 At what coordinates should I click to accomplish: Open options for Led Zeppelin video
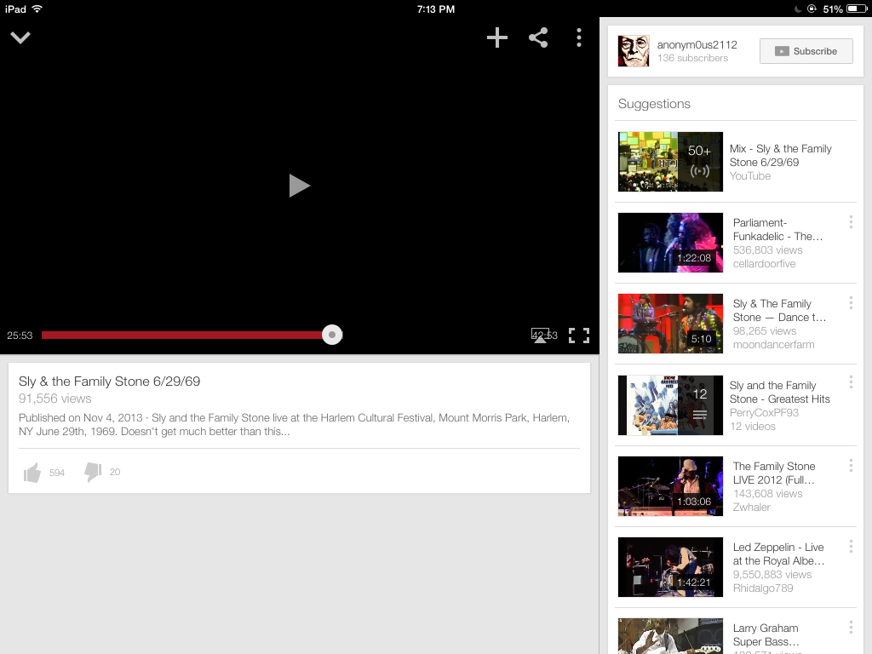point(850,547)
